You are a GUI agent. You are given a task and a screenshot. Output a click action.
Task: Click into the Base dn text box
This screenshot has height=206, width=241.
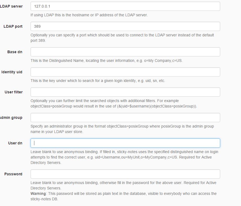[x=125, y=52]
